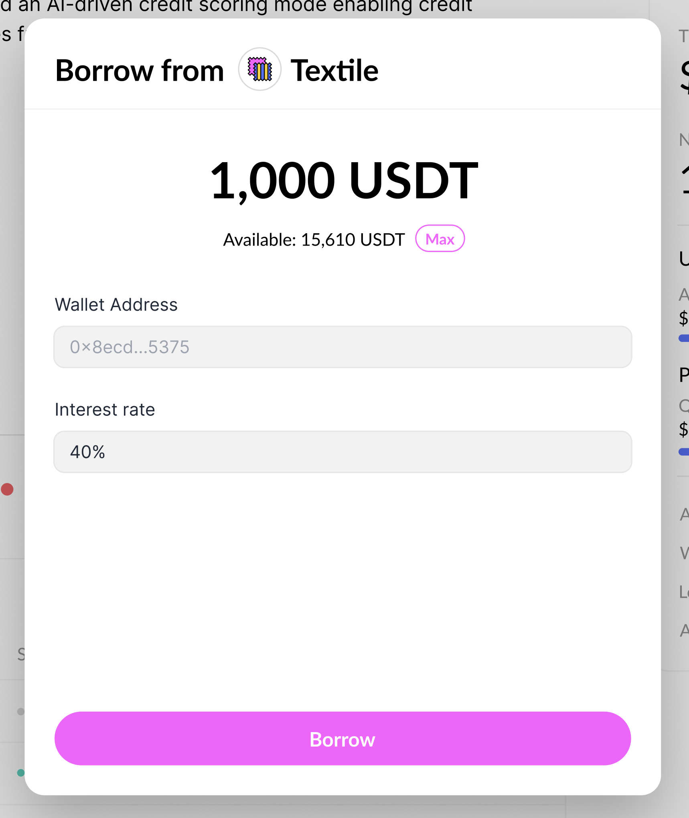This screenshot has width=689, height=818.
Task: Click the Textile logo icon
Action: coord(260,69)
